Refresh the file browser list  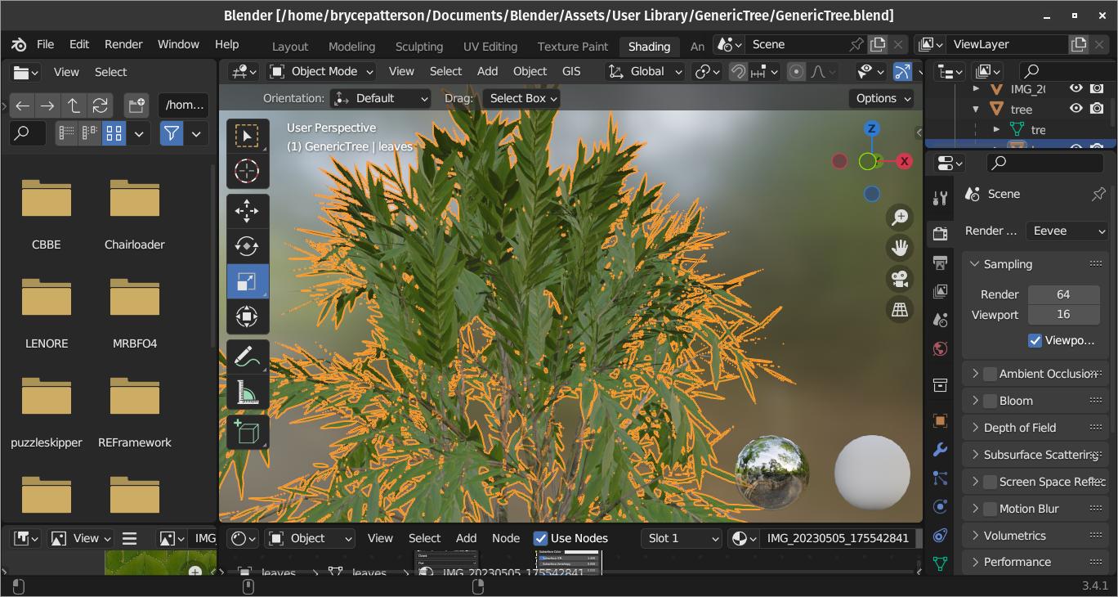[100, 105]
